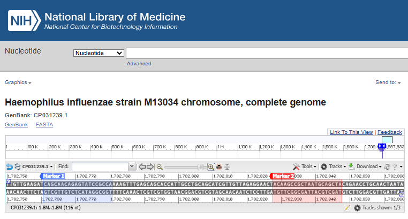Click the zoom out magnifier icon

160,167
